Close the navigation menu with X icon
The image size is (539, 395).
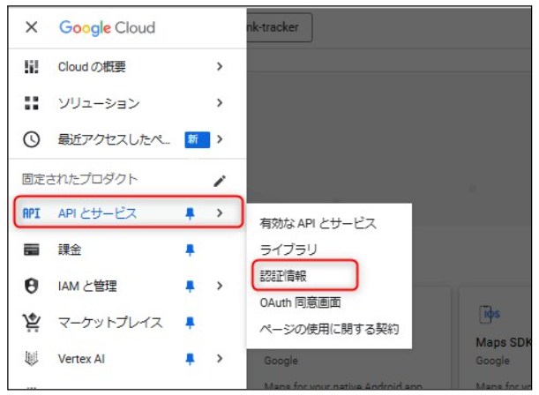(31, 26)
